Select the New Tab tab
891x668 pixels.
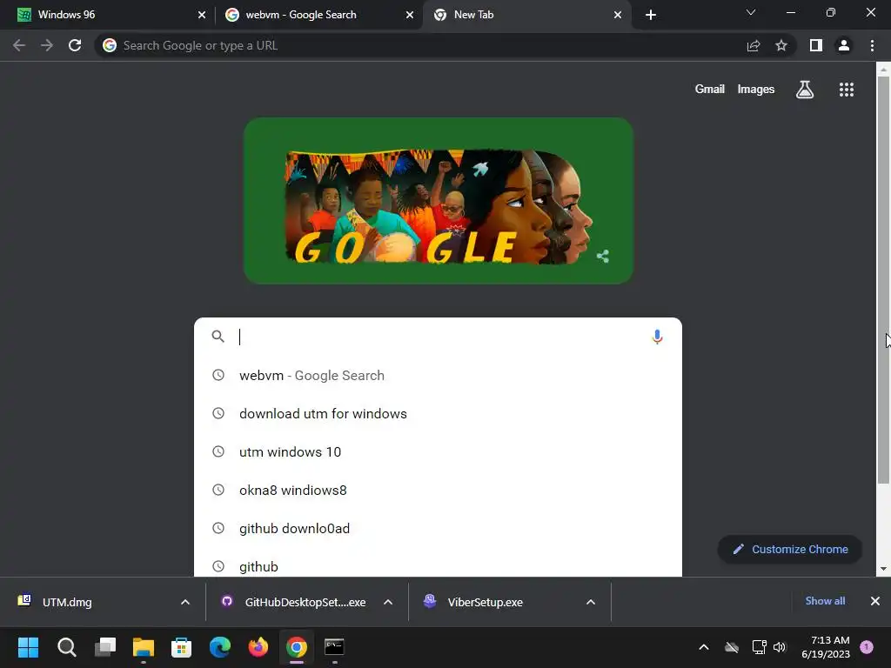tap(526, 15)
